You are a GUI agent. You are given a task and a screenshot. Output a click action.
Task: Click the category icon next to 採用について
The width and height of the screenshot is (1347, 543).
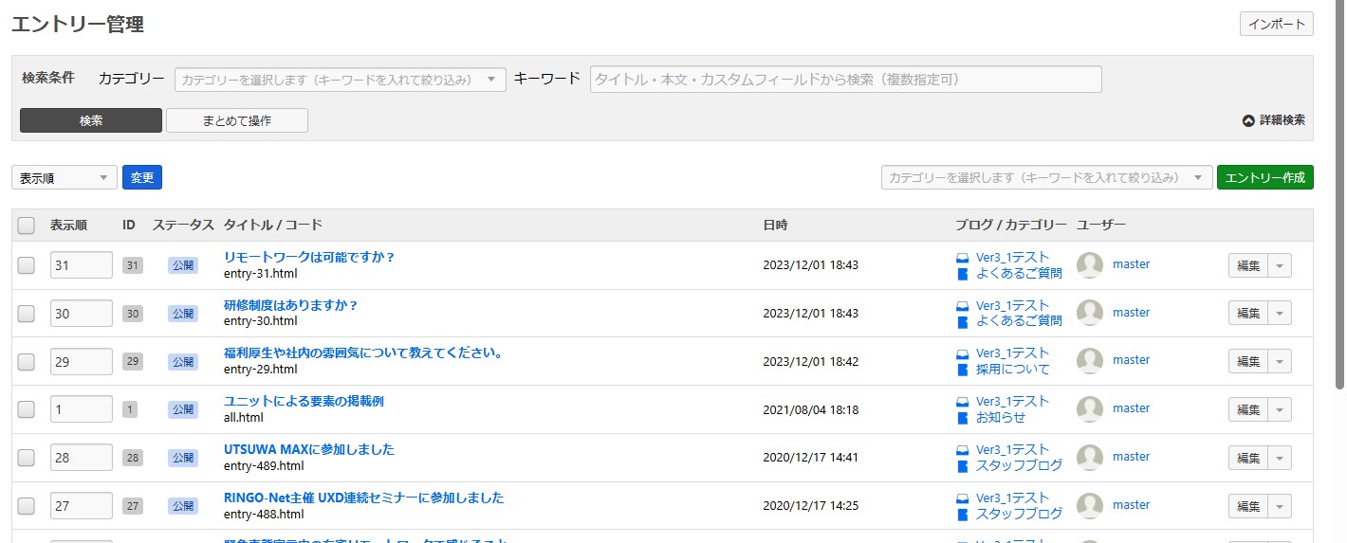point(962,370)
